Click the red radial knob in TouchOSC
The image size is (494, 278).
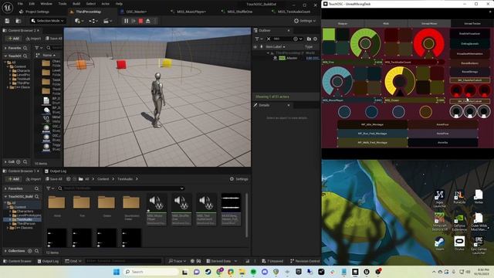tap(429, 43)
